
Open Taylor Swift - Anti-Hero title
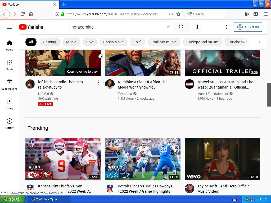point(224,189)
